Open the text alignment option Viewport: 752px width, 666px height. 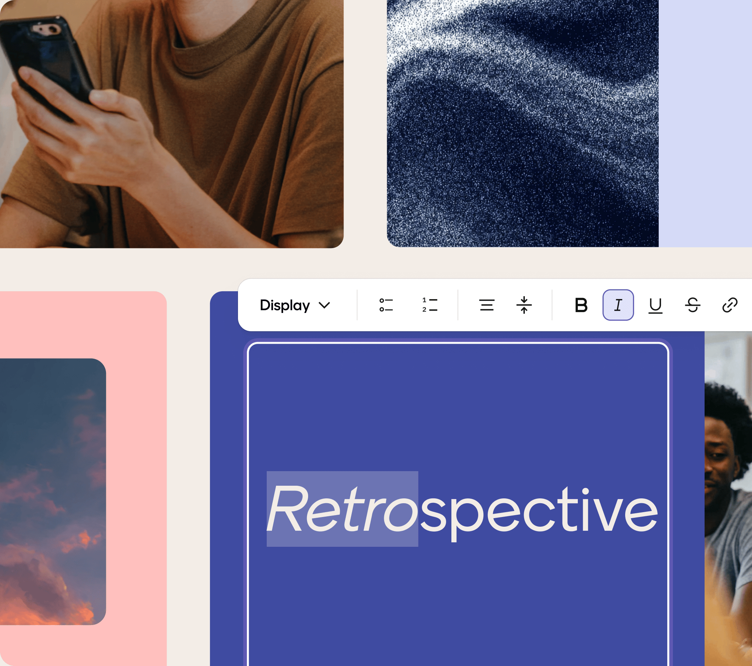(x=487, y=305)
